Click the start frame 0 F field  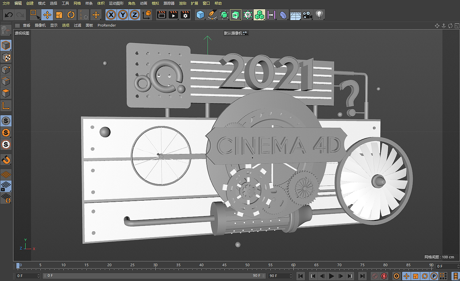(x=28, y=276)
